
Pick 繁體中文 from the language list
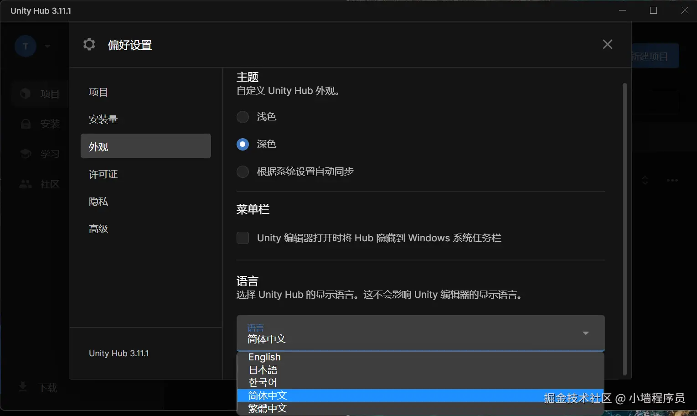tap(420, 408)
